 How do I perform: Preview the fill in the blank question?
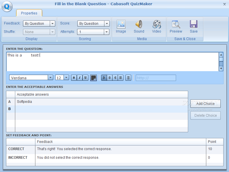coord(176,27)
